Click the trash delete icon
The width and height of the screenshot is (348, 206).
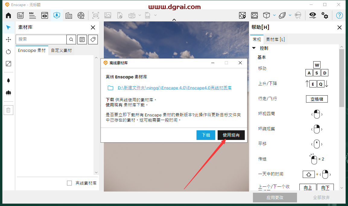click(x=8, y=110)
